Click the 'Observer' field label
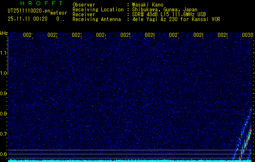Viewport: 255px width, 162px height. [x=84, y=5]
